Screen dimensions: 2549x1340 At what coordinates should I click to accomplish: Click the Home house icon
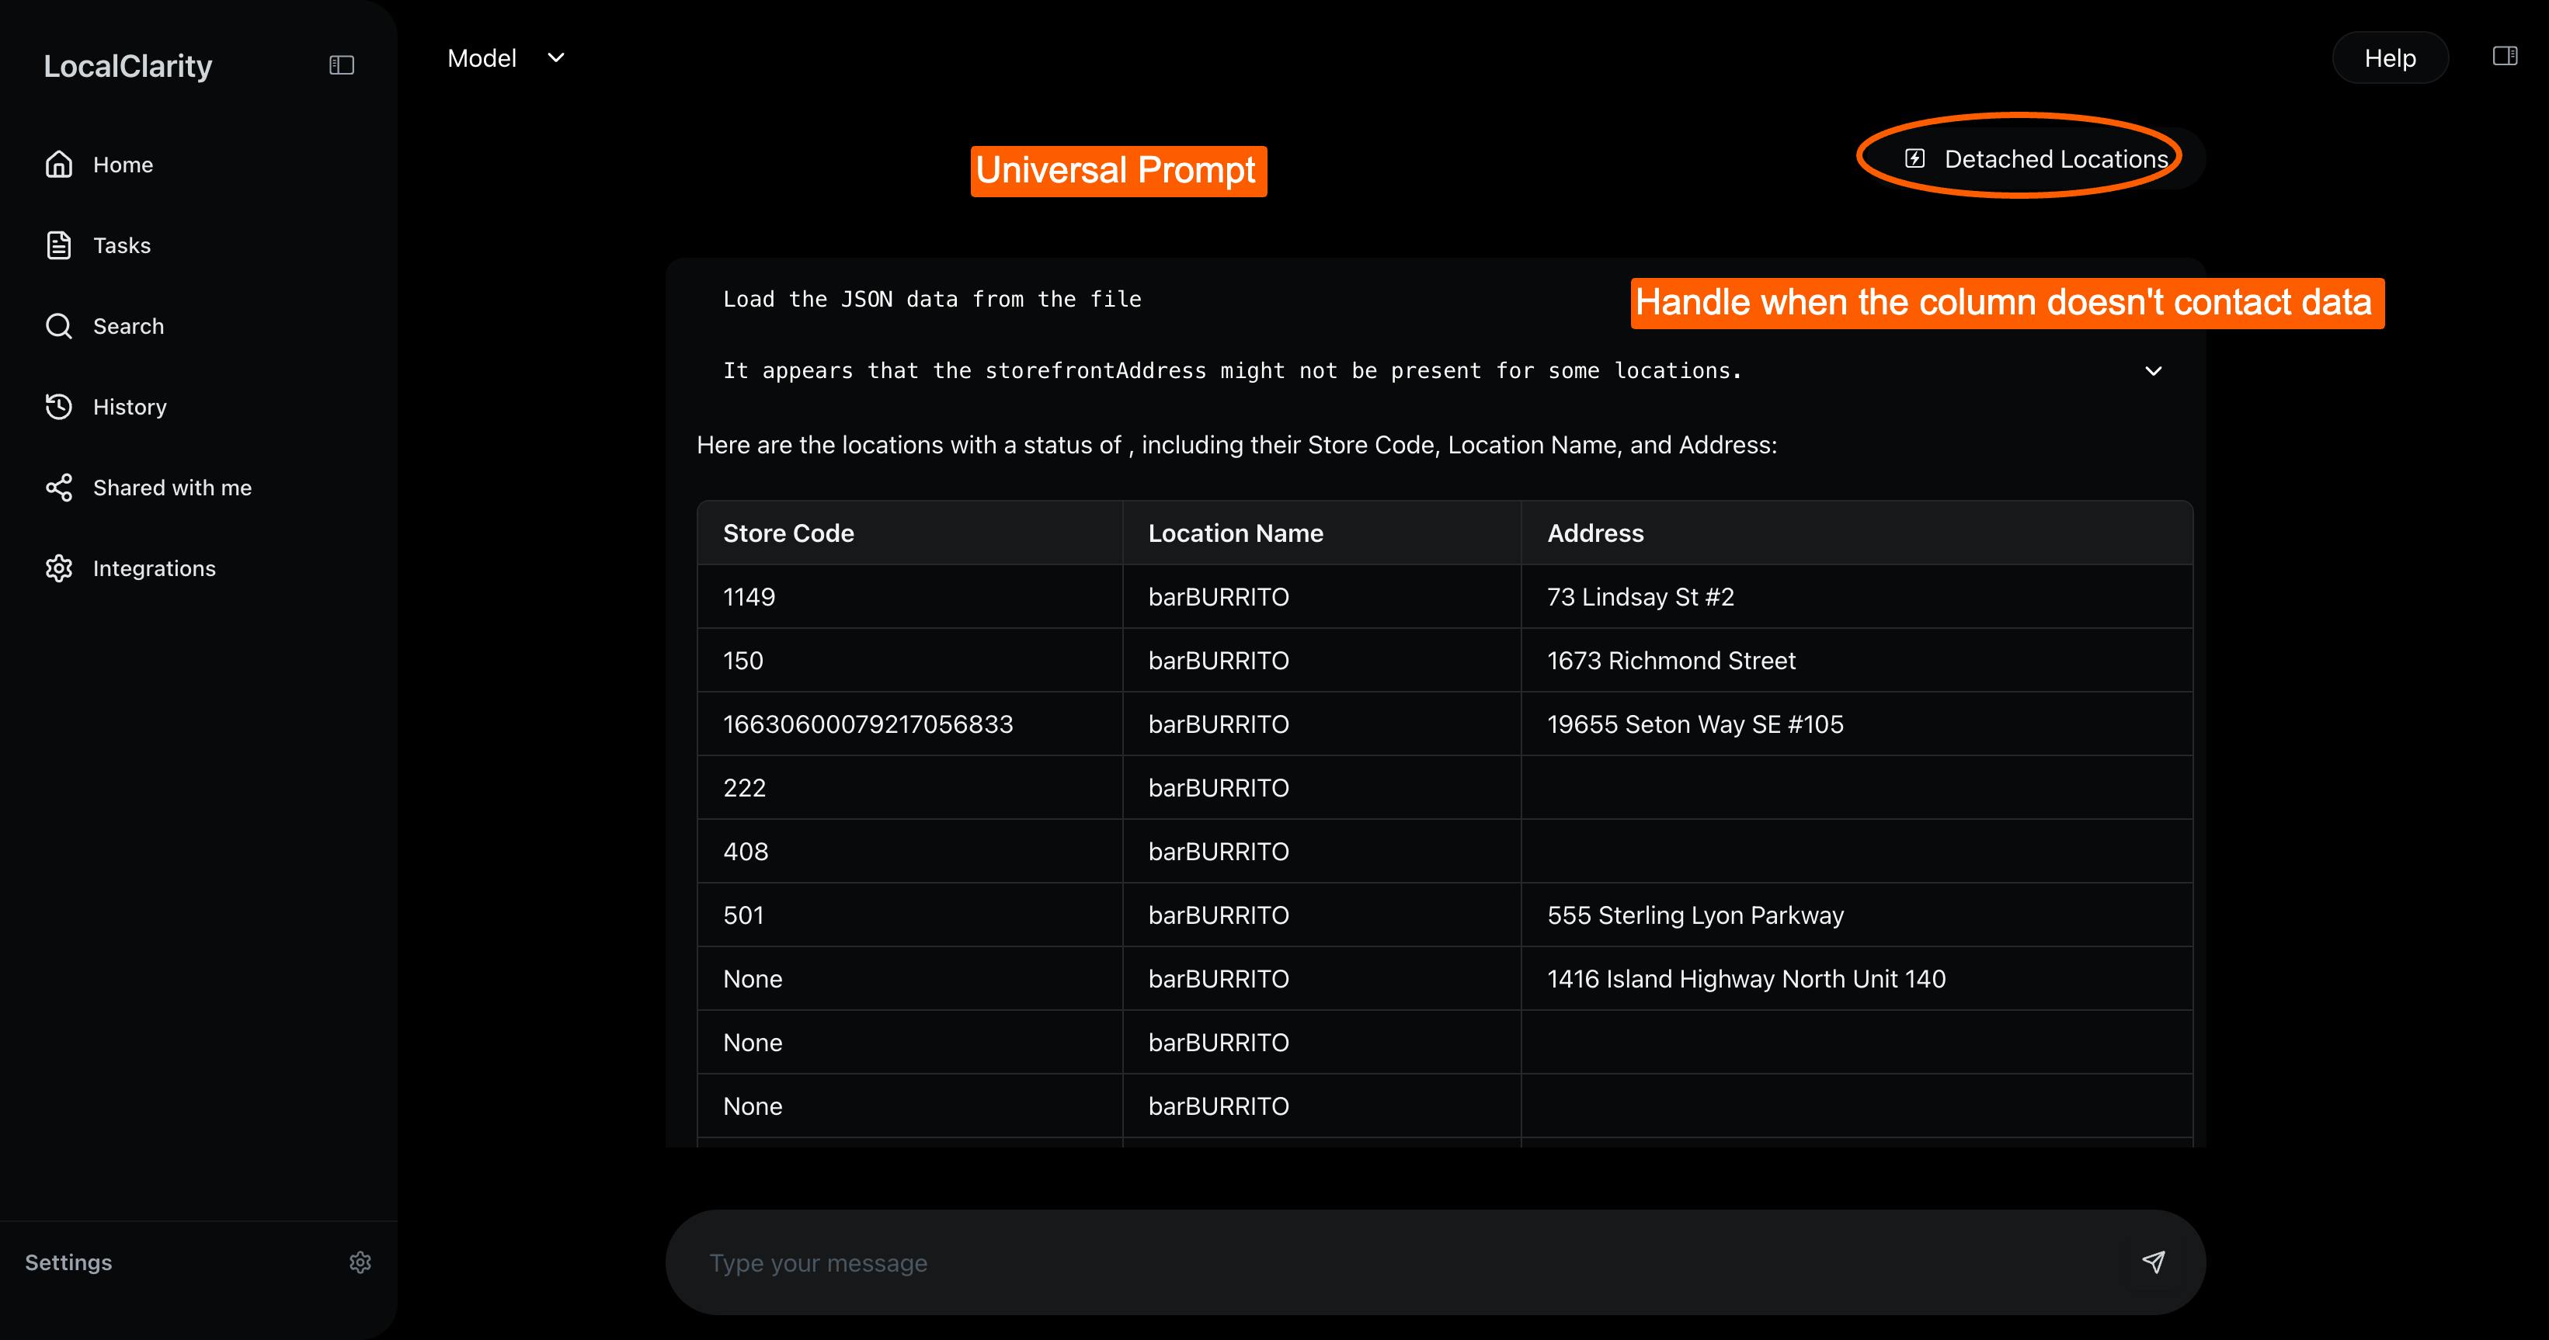pyautogui.click(x=59, y=164)
